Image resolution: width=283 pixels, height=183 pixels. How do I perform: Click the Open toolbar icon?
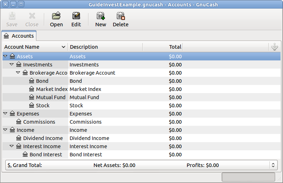tap(56, 16)
